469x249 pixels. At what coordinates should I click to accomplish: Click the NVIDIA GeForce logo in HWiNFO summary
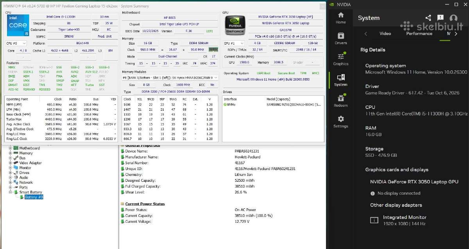(235, 25)
